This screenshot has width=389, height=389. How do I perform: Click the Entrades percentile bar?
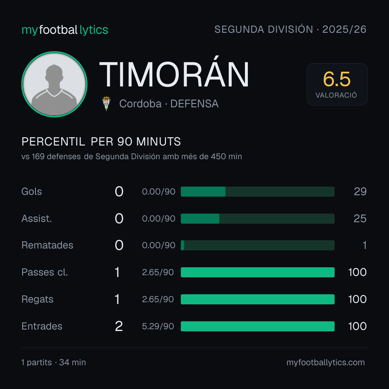(258, 326)
